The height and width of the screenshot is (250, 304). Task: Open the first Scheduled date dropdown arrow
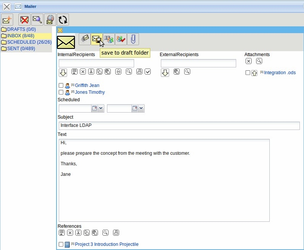(x=101, y=108)
